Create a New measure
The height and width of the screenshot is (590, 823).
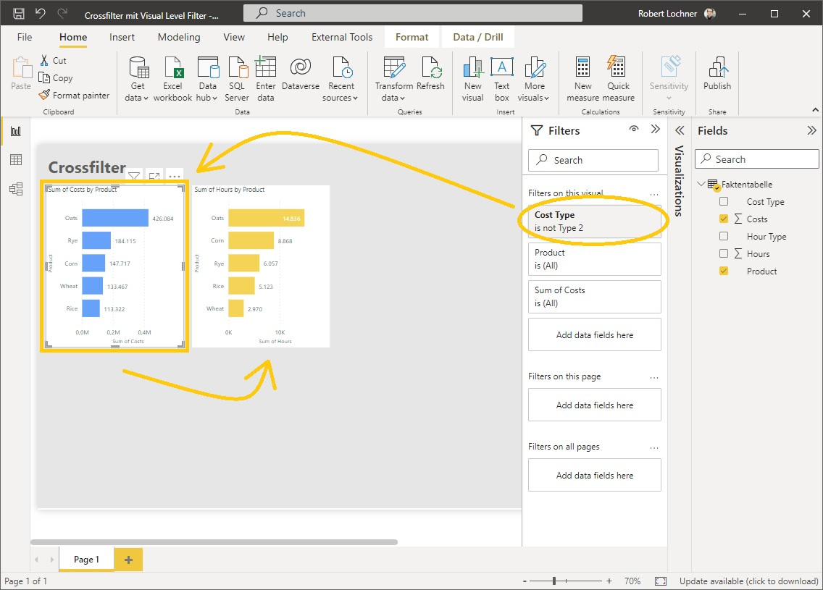(x=582, y=77)
